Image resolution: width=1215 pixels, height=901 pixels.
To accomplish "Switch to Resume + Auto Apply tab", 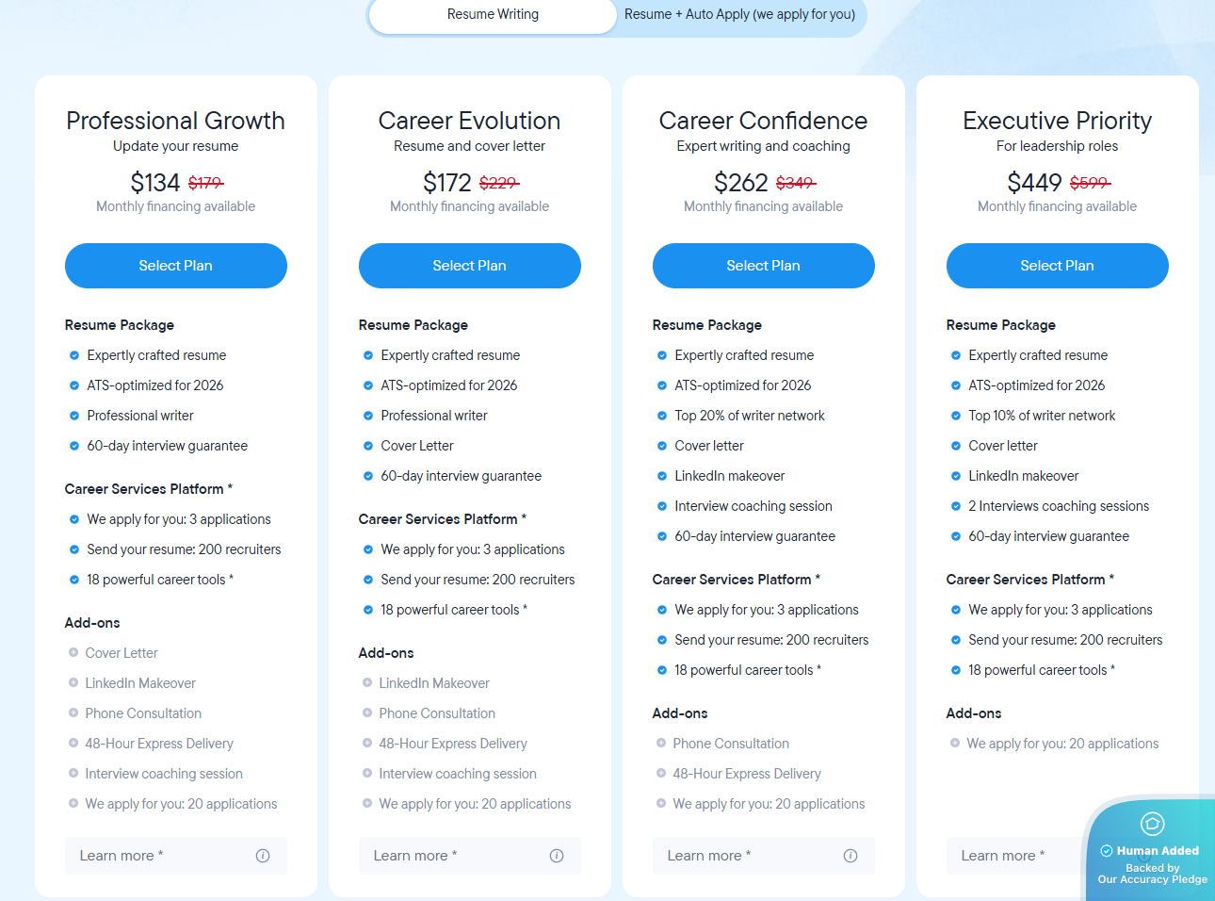I will (739, 15).
